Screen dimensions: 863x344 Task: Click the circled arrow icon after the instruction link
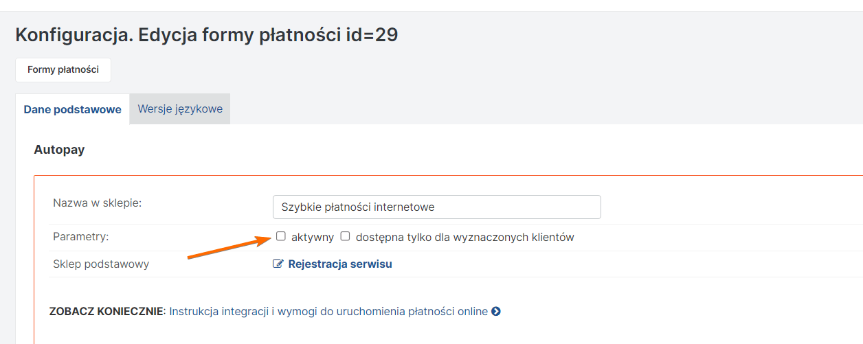[496, 312]
